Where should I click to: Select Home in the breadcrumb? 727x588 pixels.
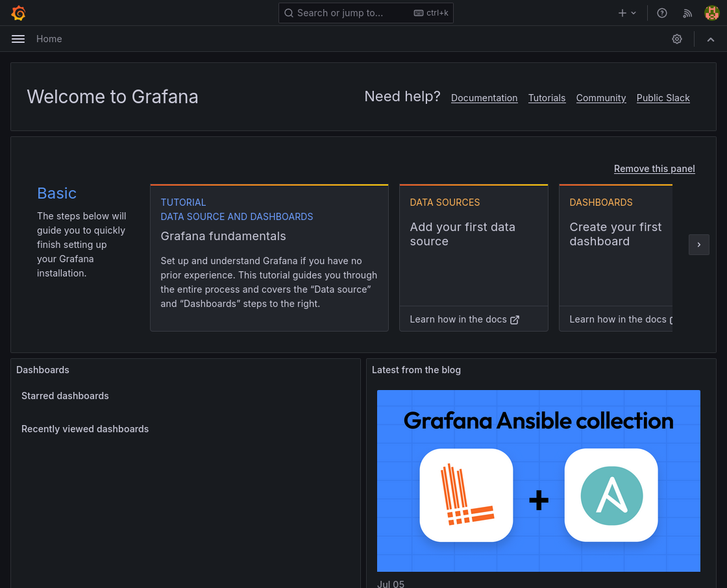[49, 39]
